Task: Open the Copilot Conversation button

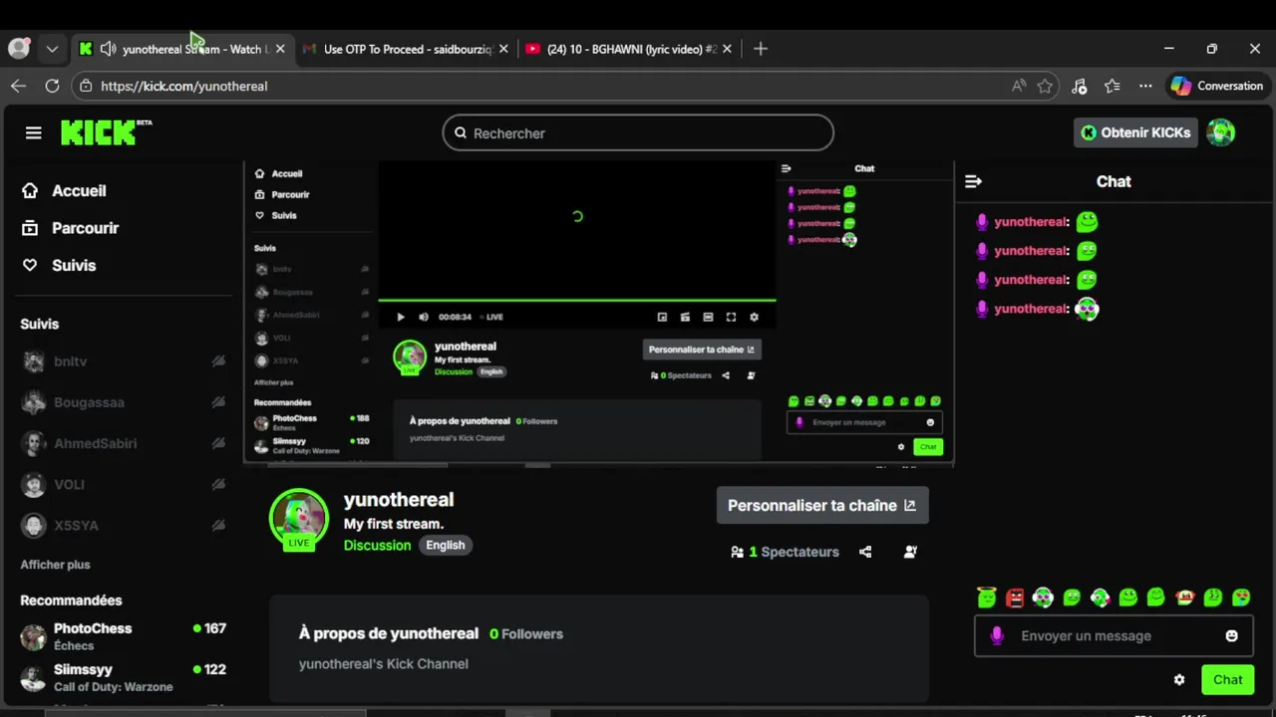Action: point(1216,86)
